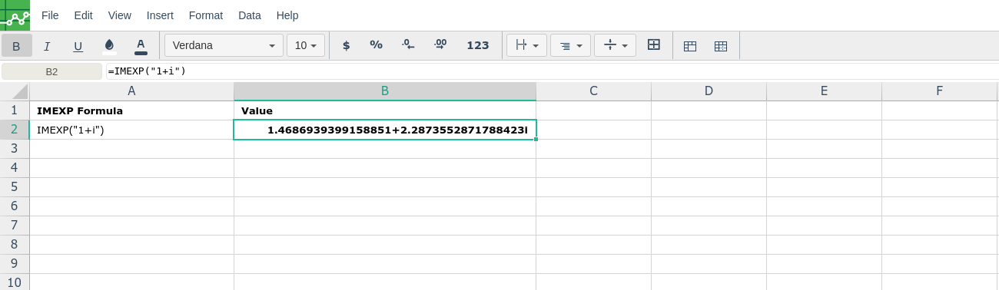Open the font size 10 dropdown

pos(306,45)
